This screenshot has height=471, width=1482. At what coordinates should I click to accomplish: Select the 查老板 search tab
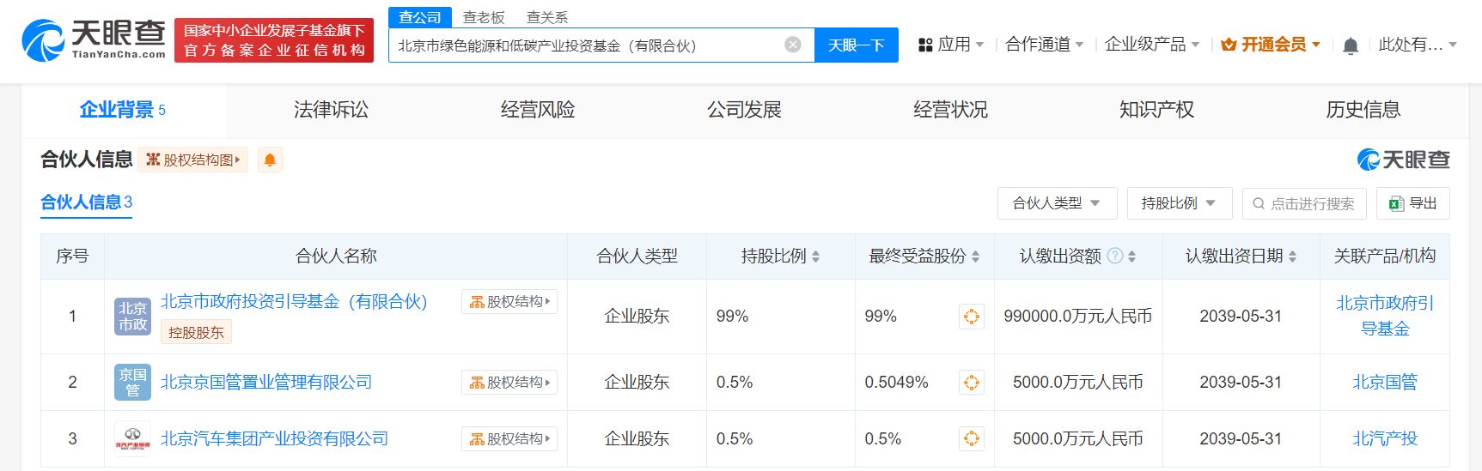[484, 17]
